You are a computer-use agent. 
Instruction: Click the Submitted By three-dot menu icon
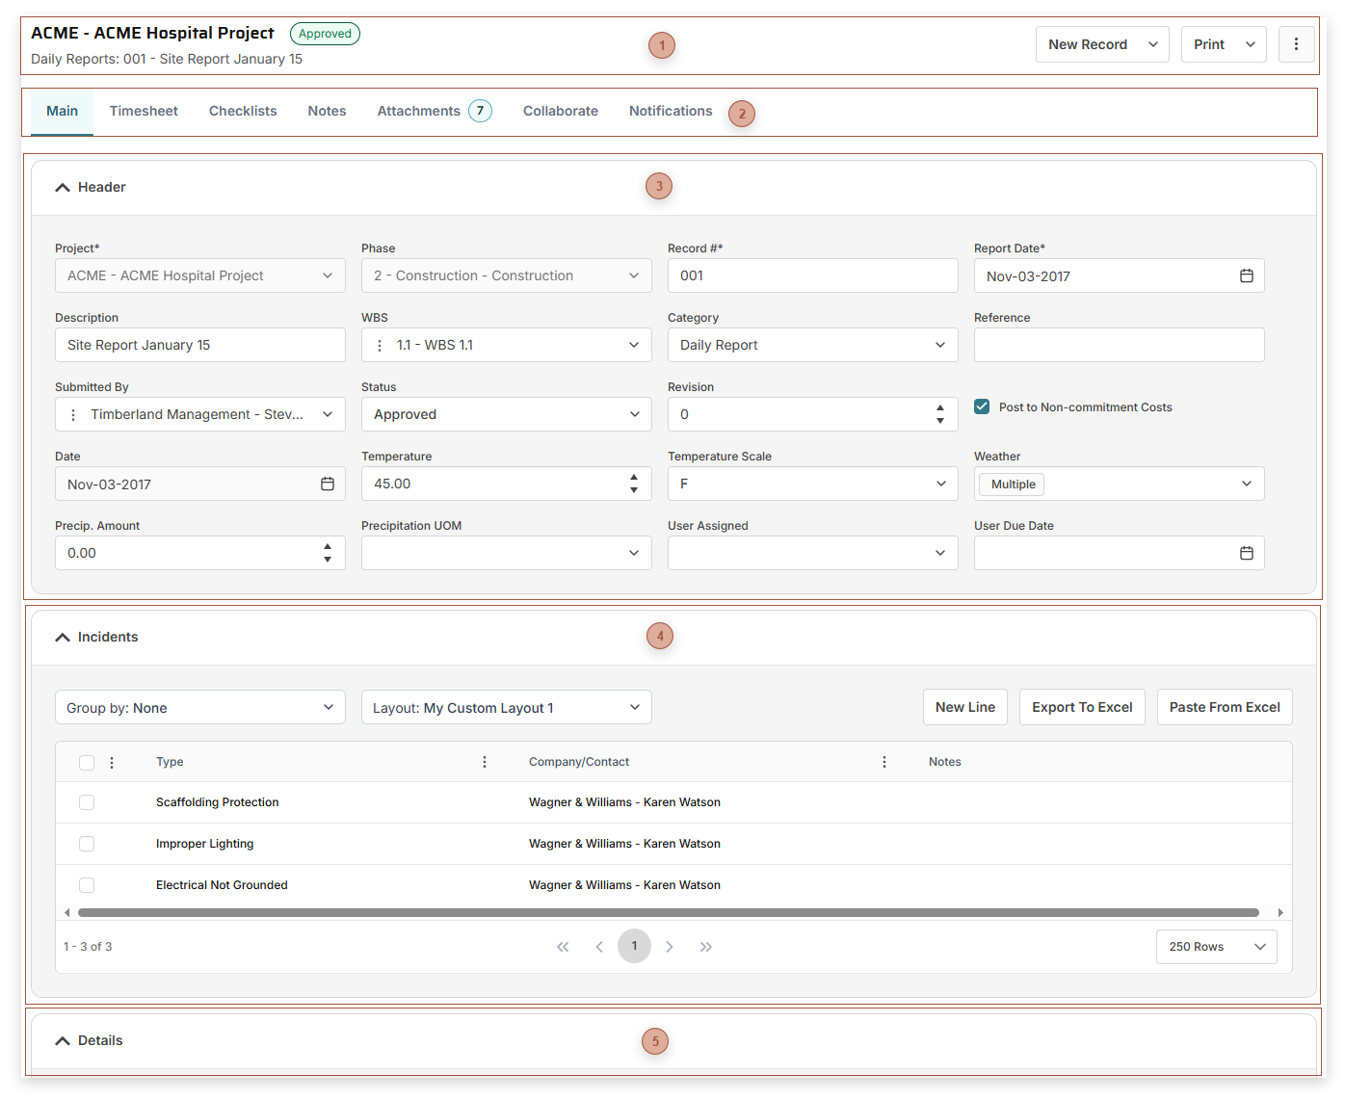coord(73,415)
